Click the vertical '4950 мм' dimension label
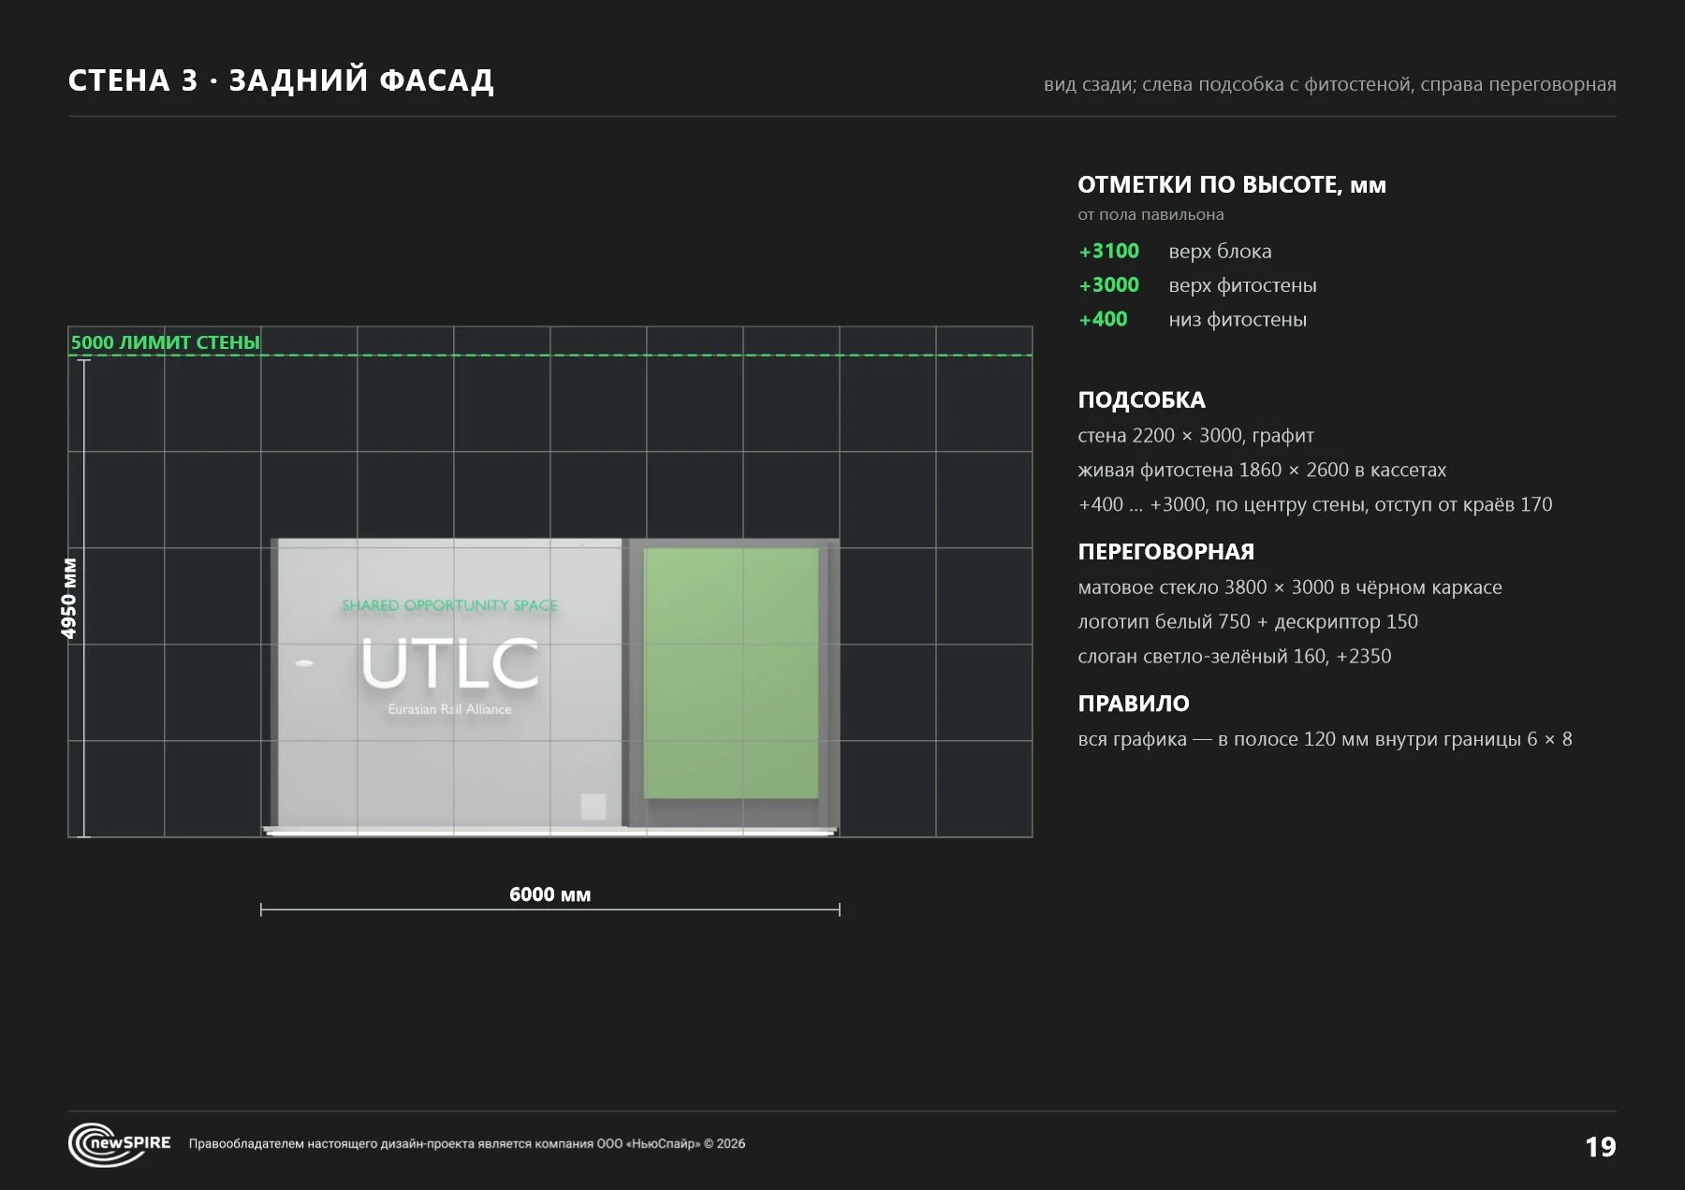This screenshot has height=1190, width=1685. 68,599
